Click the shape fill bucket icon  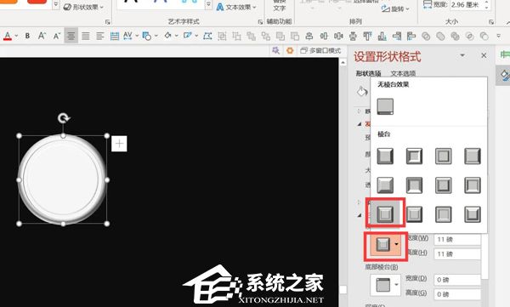coord(167,36)
